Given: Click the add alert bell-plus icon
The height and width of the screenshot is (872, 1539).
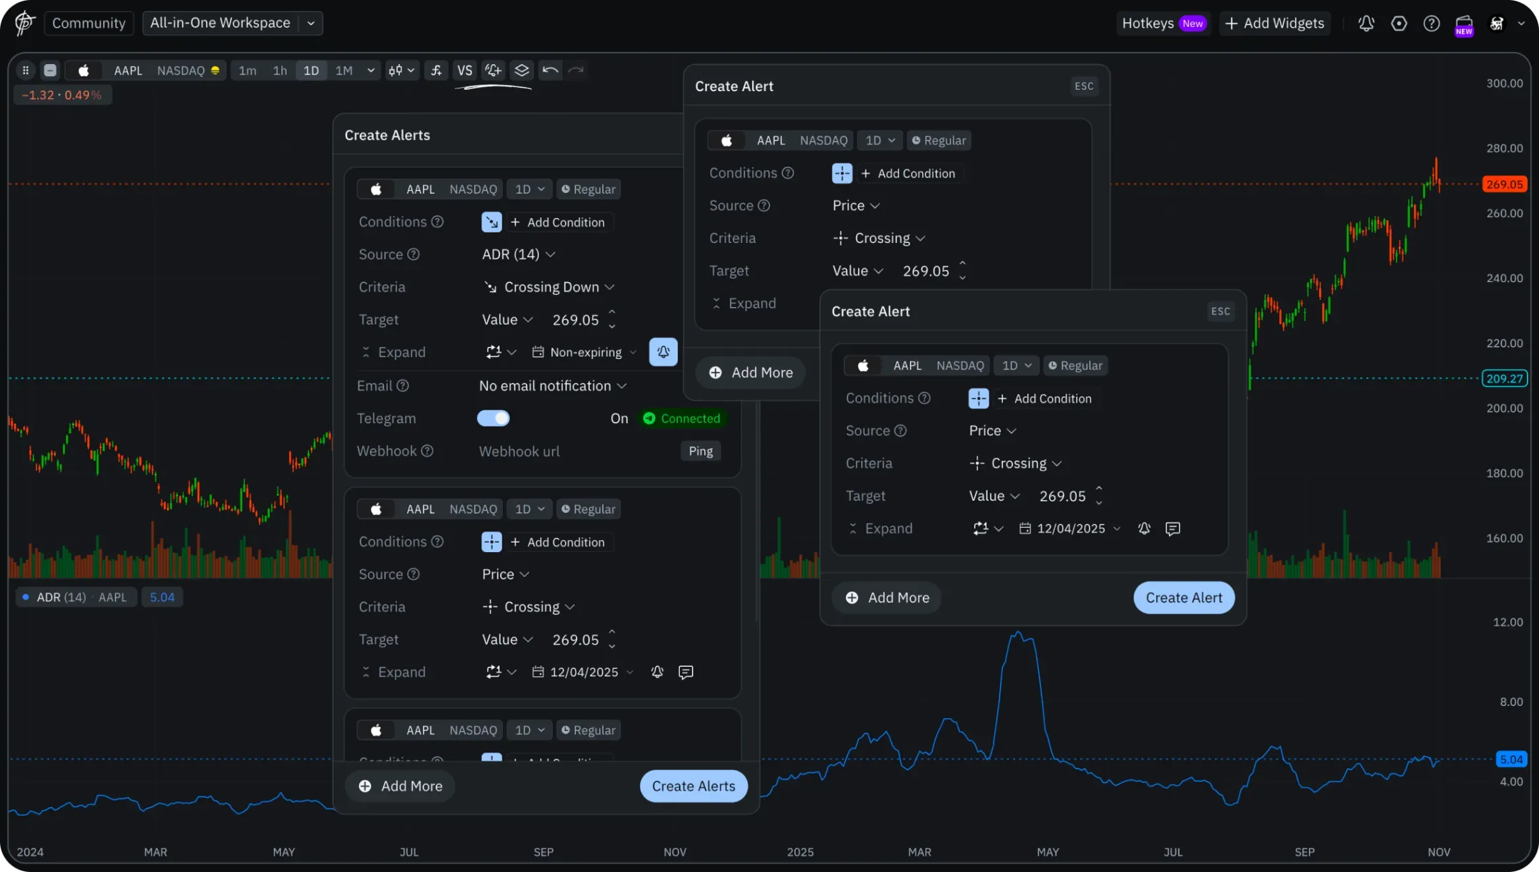Looking at the screenshot, I should (x=493, y=70).
